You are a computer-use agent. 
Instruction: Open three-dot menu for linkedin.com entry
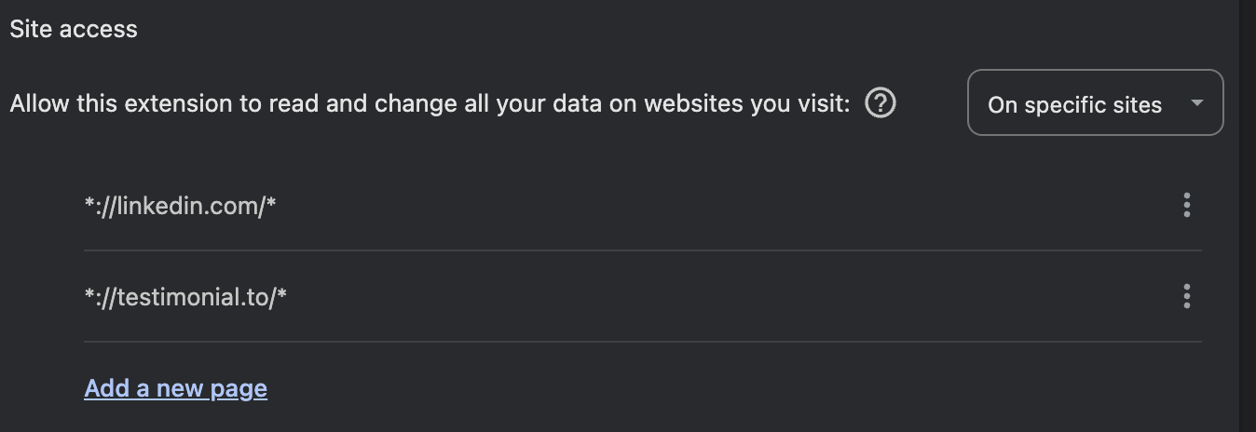pyautogui.click(x=1186, y=205)
